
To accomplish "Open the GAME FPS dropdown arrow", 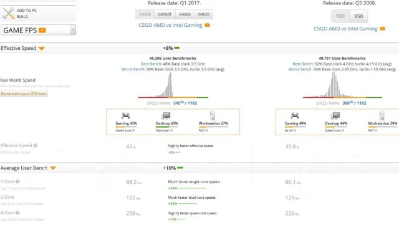I will [x=73, y=30].
